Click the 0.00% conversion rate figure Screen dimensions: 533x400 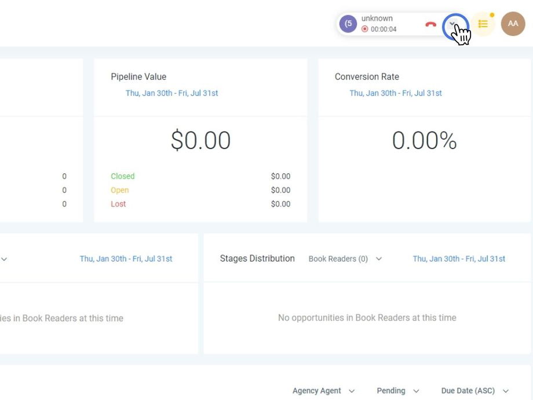tap(424, 141)
